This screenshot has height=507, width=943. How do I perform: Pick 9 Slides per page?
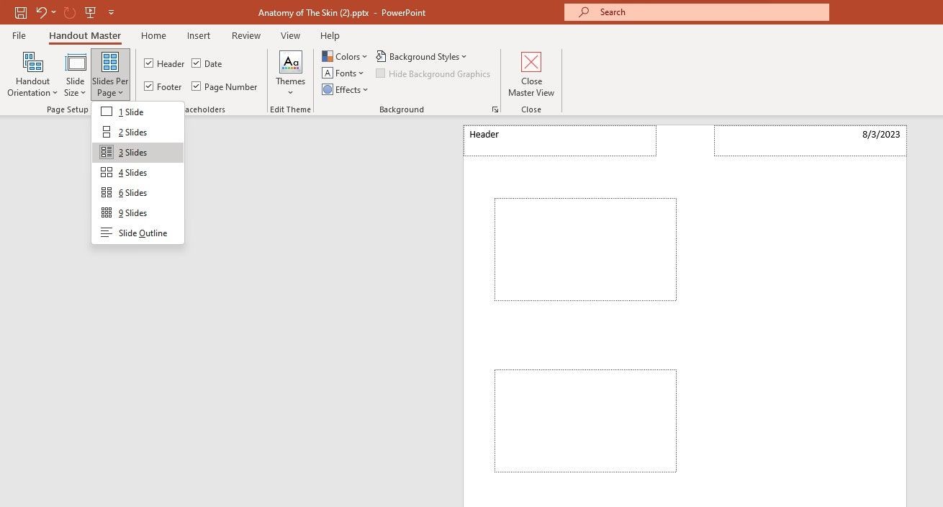(137, 212)
